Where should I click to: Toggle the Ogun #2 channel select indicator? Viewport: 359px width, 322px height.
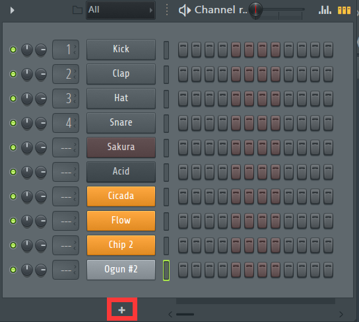166,270
